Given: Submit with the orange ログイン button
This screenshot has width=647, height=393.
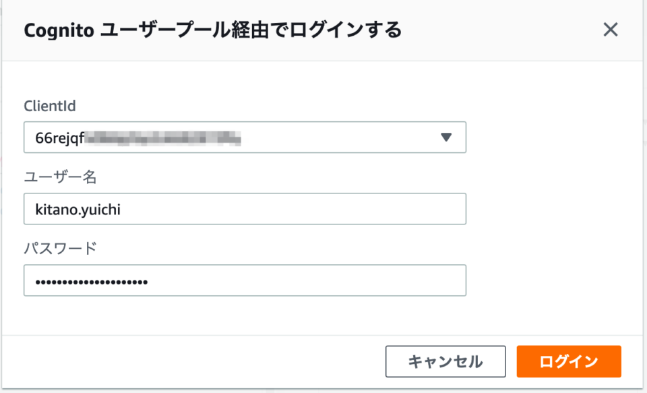Looking at the screenshot, I should (x=569, y=361).
